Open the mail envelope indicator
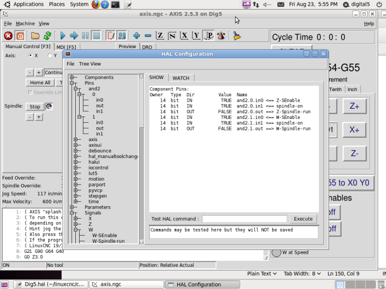The image size is (386, 289). (x=281, y=4)
